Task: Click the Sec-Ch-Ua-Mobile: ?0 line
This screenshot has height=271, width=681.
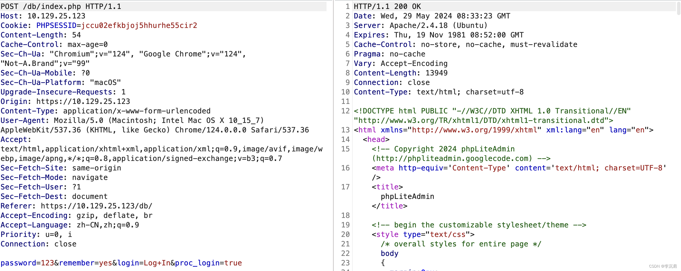Action: [x=45, y=73]
